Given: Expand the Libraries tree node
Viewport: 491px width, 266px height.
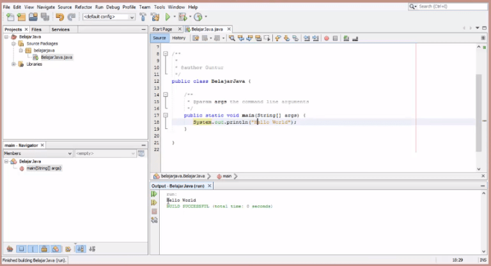Looking at the screenshot, I should 13,64.
